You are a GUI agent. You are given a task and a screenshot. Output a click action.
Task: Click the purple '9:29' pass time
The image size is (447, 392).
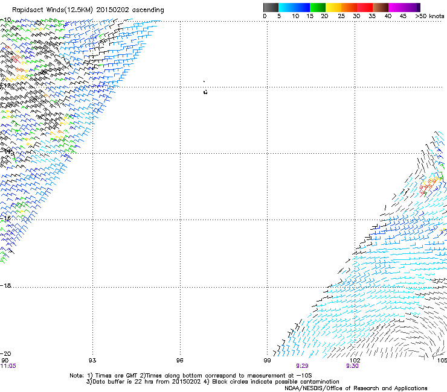click(x=302, y=366)
